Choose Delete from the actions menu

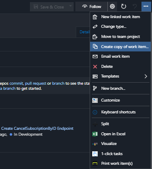click(x=120, y=67)
